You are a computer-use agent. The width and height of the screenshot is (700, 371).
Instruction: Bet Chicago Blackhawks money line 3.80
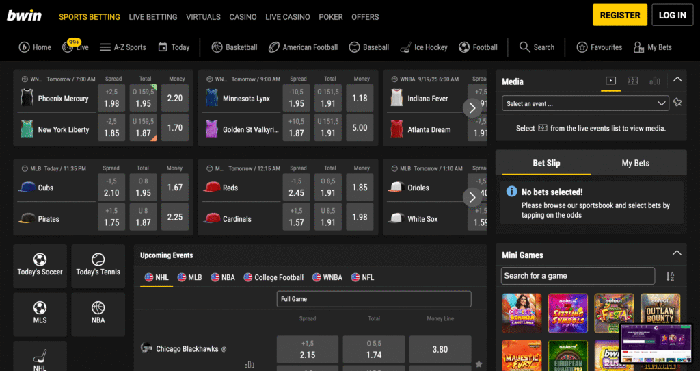click(440, 349)
